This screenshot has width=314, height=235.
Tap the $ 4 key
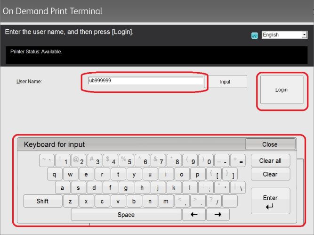(x=111, y=161)
